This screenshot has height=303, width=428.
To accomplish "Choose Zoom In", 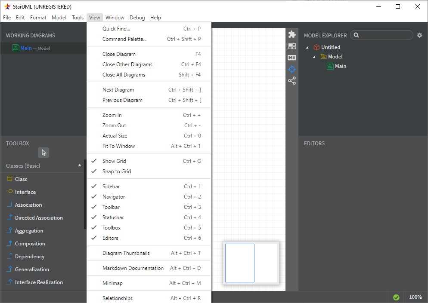I will click(x=149, y=115).
